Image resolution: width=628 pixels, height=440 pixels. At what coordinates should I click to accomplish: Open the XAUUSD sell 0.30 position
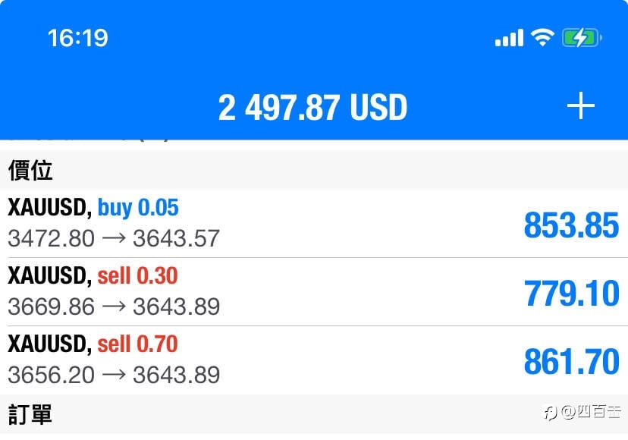(314, 292)
